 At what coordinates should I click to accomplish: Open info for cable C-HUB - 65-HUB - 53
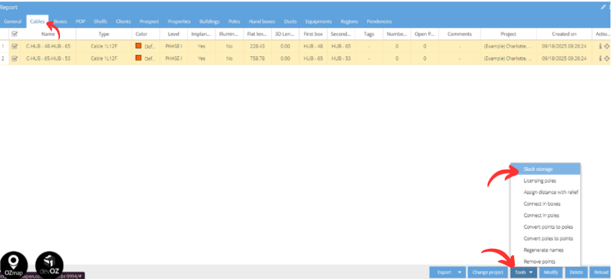[600, 58]
